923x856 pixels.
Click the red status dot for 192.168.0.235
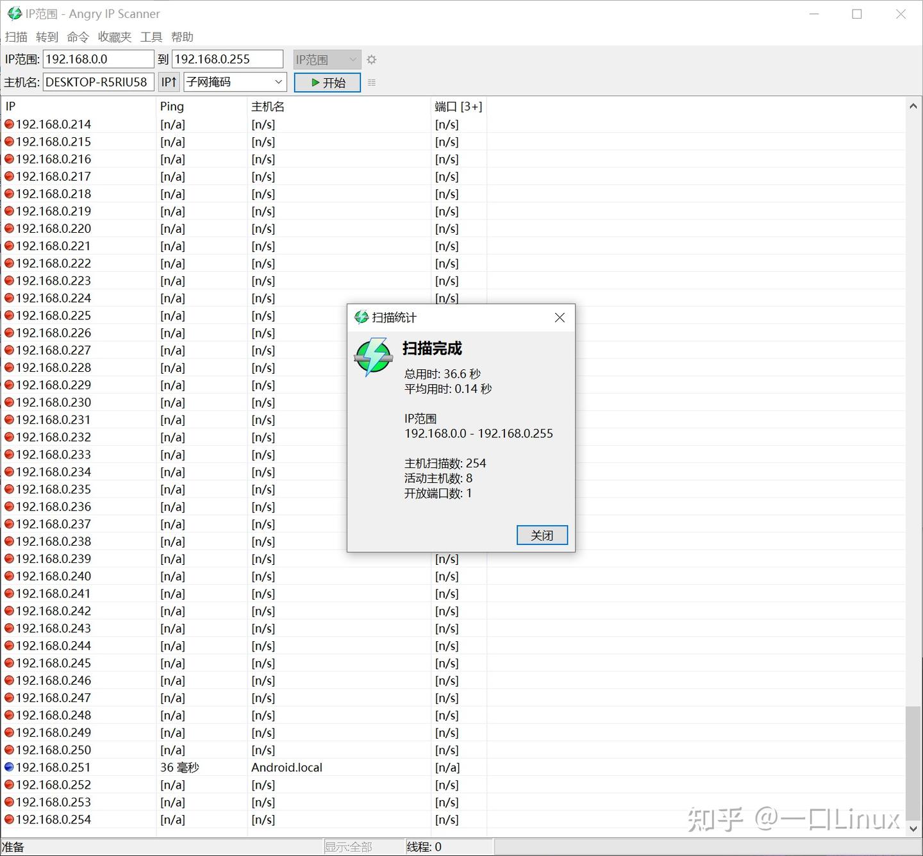9,489
